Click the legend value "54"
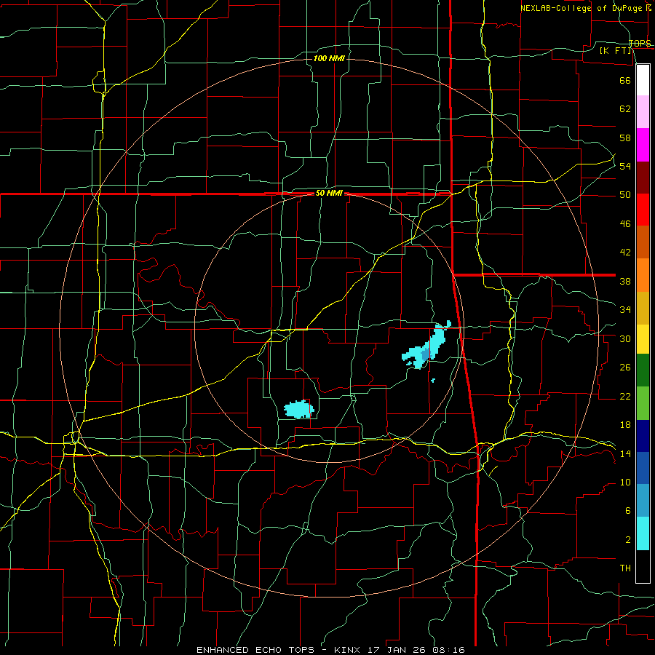 625,166
